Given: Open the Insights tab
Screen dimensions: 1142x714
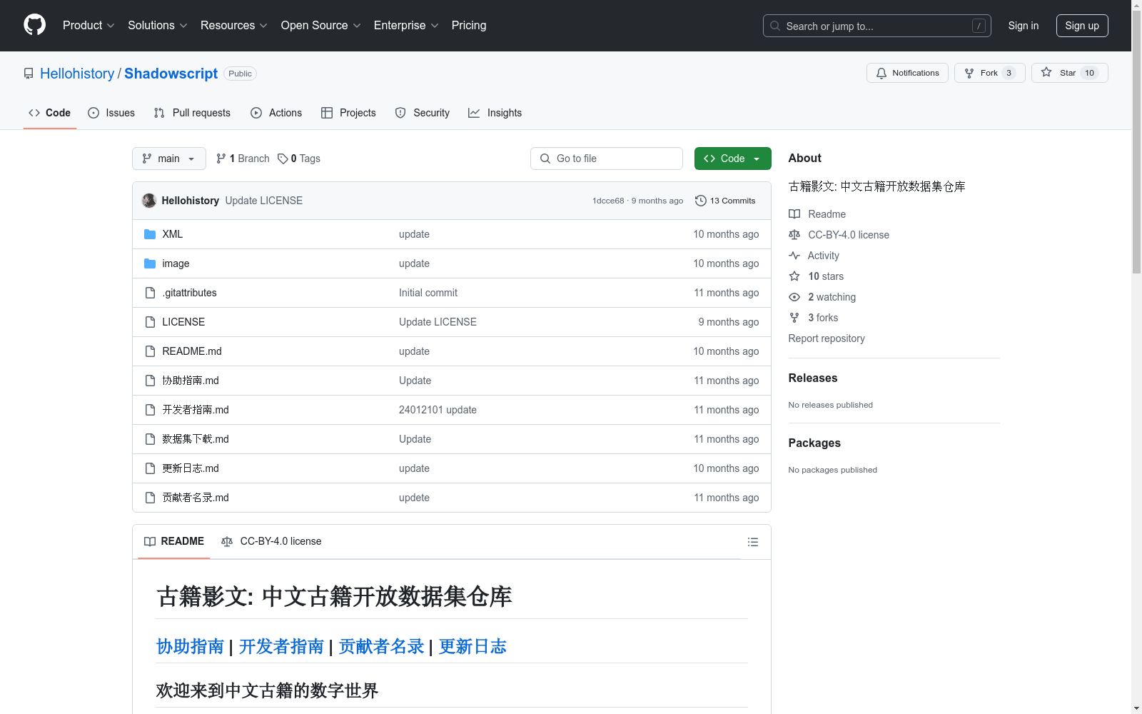Looking at the screenshot, I should tap(495, 113).
